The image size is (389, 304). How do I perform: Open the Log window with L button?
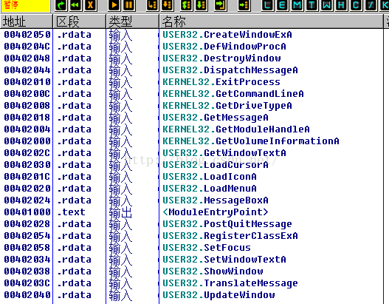point(267,5)
